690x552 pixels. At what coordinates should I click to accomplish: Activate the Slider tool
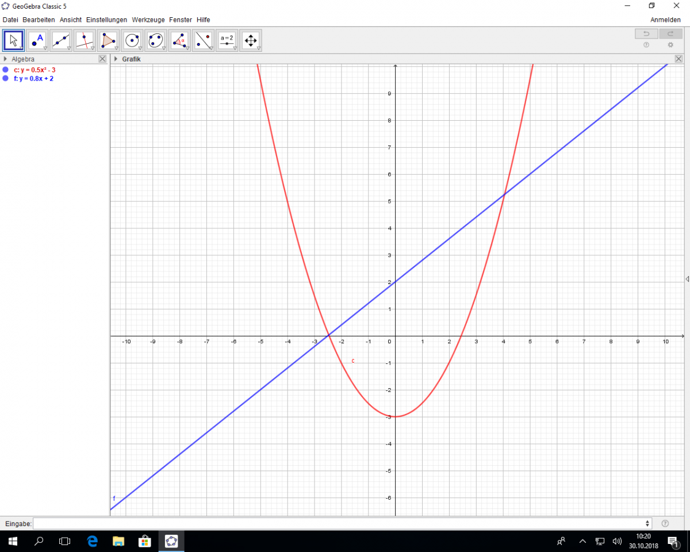[x=227, y=40]
